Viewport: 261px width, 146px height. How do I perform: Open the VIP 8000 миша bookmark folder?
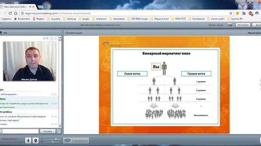(x=137, y=19)
